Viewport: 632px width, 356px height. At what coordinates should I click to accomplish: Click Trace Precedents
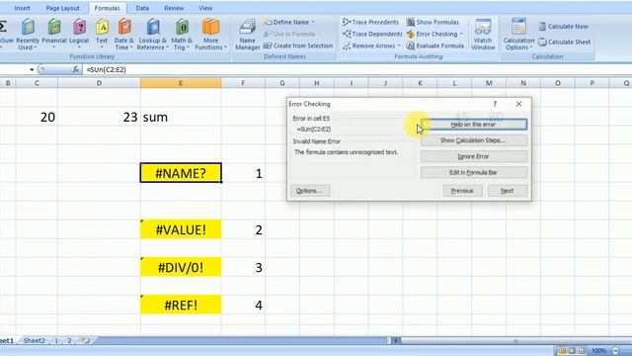(371, 22)
